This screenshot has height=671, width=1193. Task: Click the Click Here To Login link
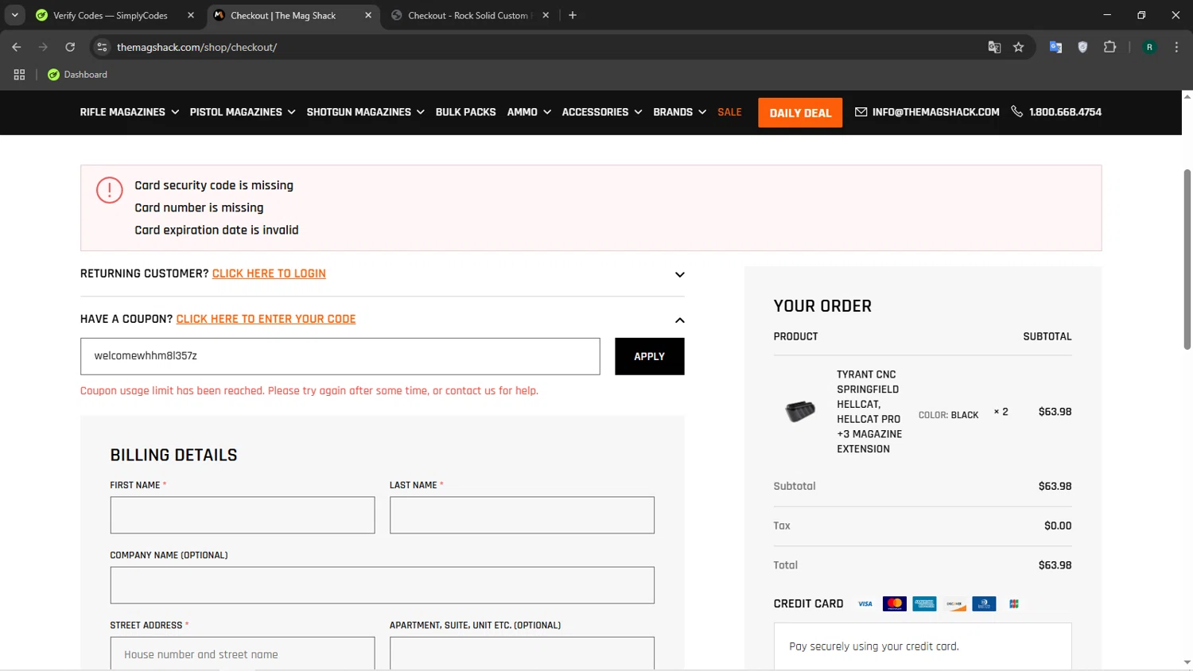click(269, 273)
